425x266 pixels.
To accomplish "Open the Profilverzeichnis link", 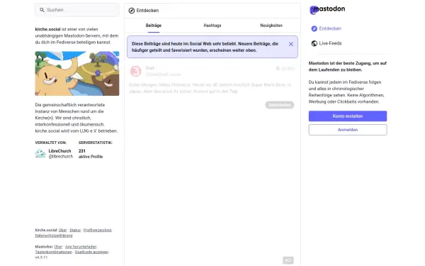I will (97, 230).
